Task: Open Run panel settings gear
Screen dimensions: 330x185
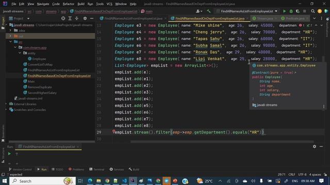Action: pyautogui.click(x=315, y=146)
